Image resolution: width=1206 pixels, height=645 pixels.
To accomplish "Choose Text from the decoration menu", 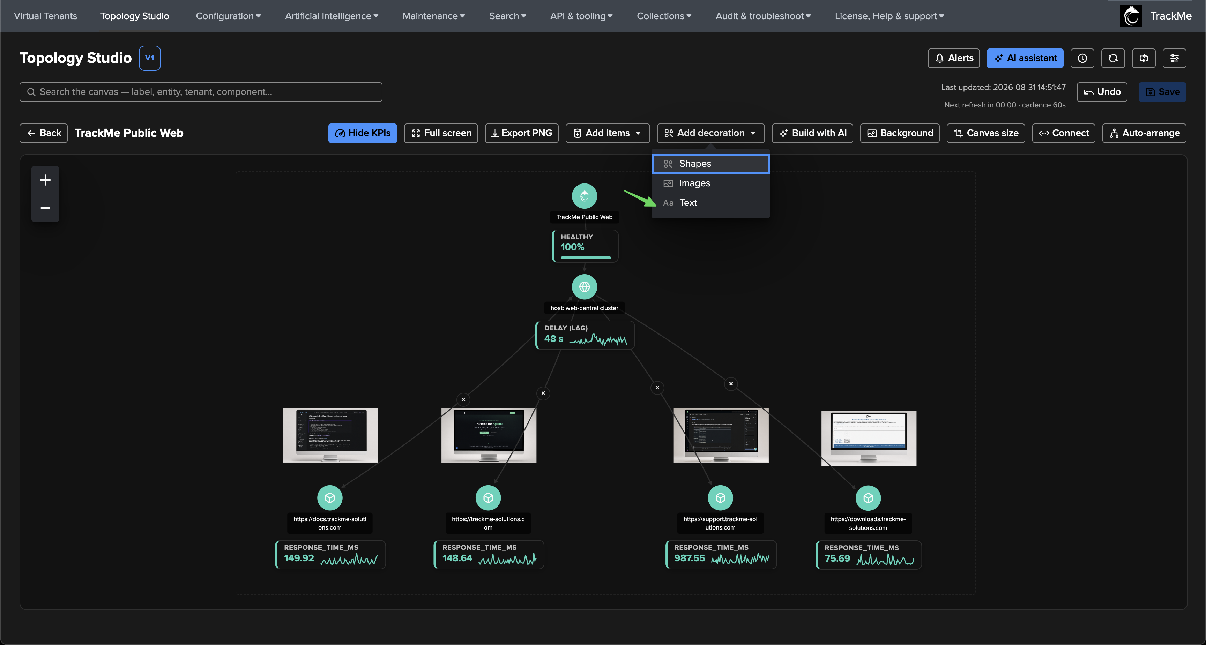I will 711,203.
